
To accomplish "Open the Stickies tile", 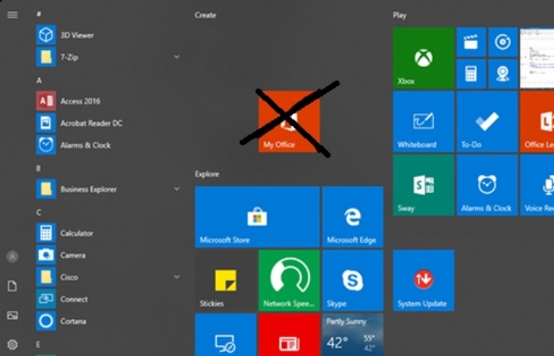I will click(x=226, y=280).
